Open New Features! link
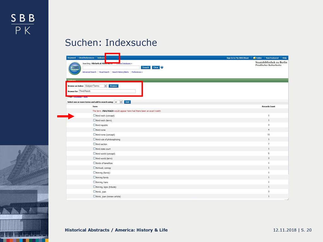Screen dimensions: 323x242 [x=272, y=58]
